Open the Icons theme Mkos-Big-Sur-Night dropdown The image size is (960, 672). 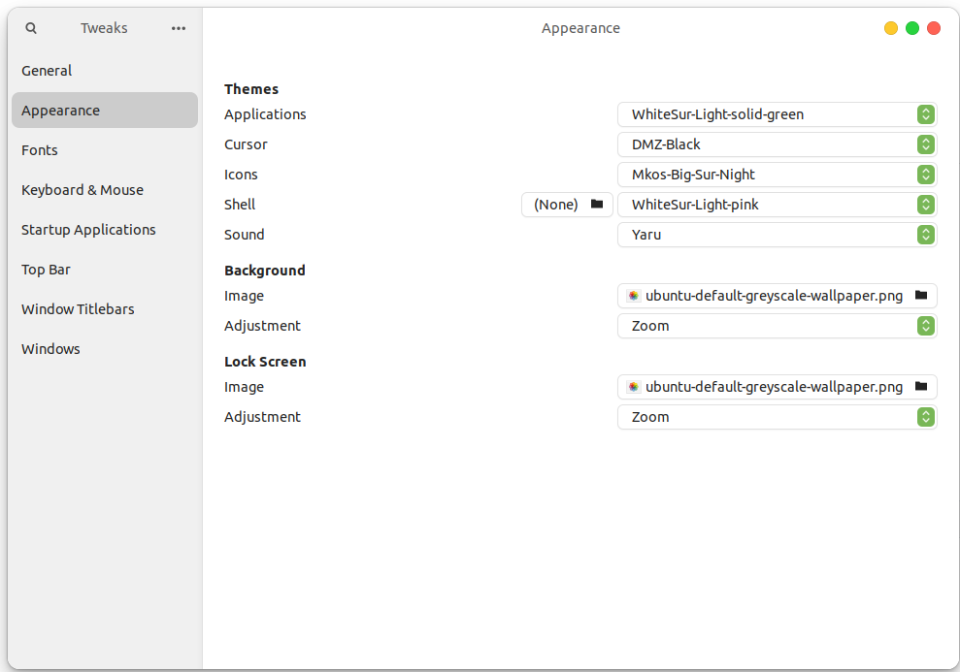coord(777,175)
